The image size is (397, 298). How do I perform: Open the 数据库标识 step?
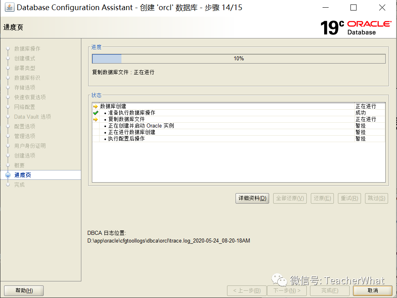pos(27,78)
